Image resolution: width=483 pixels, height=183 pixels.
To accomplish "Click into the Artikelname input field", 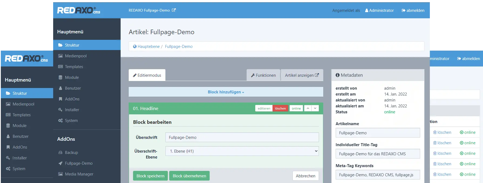I will pyautogui.click(x=377, y=133).
